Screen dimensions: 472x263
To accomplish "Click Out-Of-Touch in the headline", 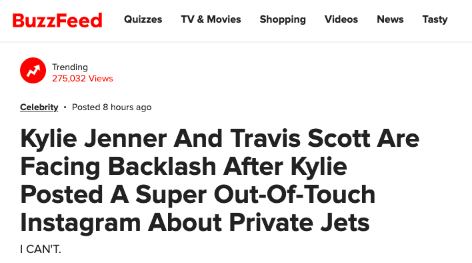I will click(x=295, y=194).
